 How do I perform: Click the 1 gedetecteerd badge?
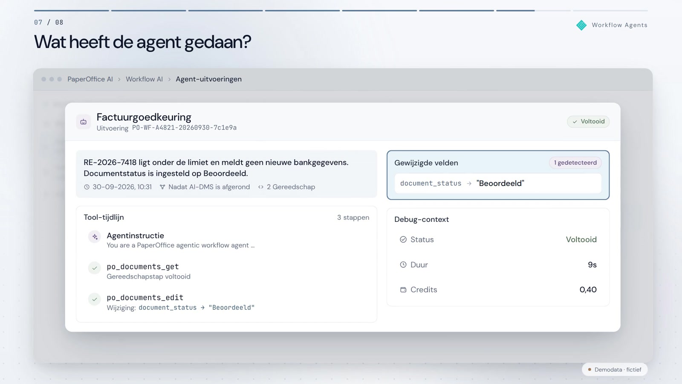pyautogui.click(x=575, y=163)
